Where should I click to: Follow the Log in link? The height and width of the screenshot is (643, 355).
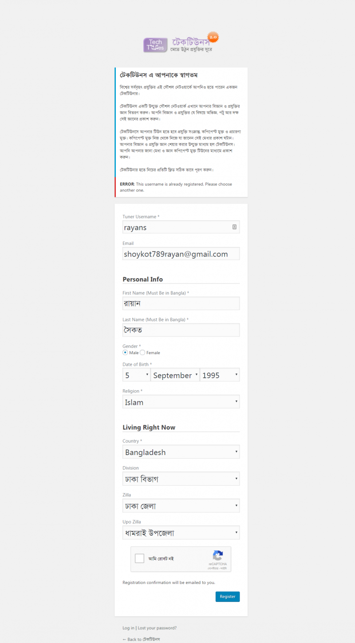point(128,628)
